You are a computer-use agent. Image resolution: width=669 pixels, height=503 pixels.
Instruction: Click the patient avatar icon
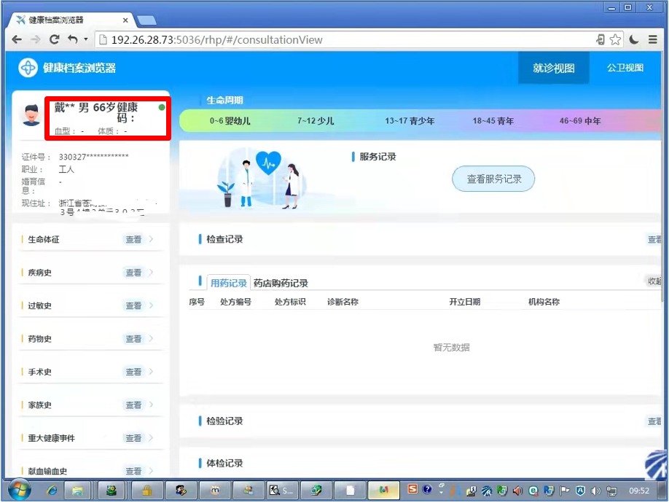click(31, 115)
